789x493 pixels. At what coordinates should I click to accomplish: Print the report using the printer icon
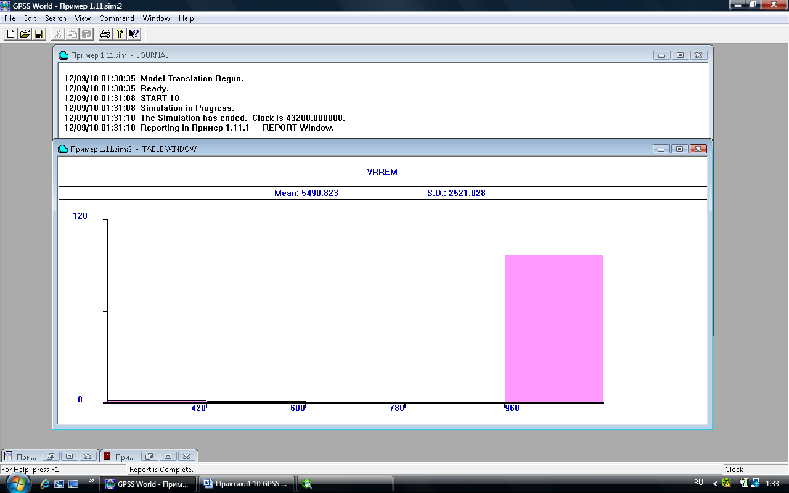pos(105,33)
